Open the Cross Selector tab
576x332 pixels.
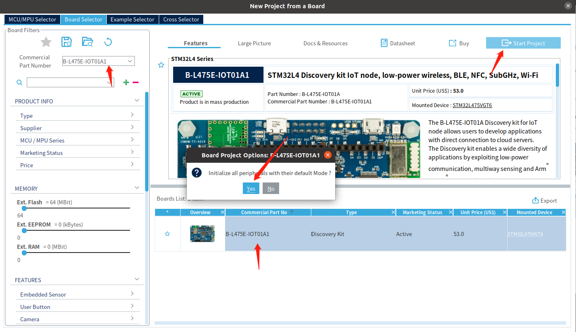coord(181,19)
